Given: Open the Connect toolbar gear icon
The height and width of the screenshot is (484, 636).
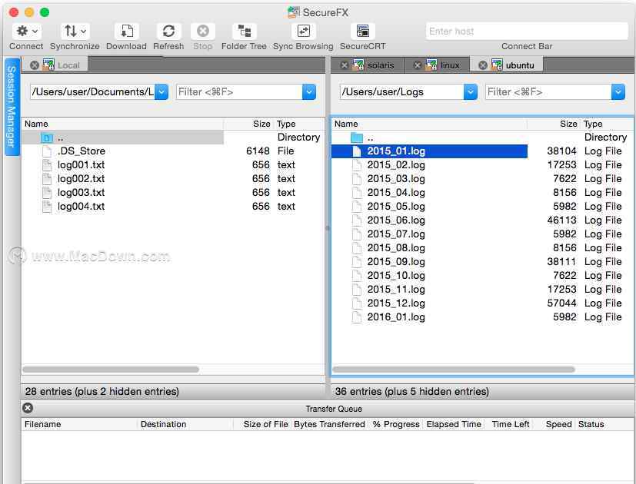Looking at the screenshot, I should (22, 31).
